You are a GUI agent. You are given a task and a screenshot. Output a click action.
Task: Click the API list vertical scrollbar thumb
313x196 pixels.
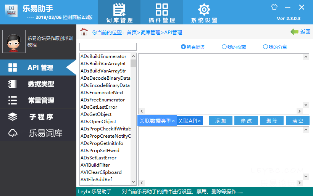(x=133, y=63)
